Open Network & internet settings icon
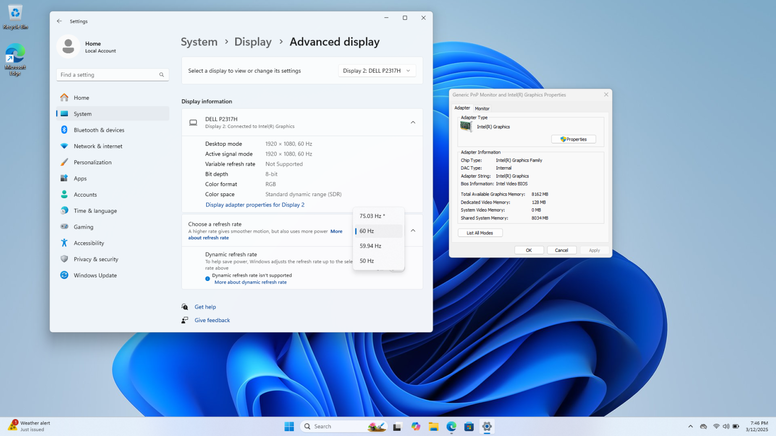 pyautogui.click(x=64, y=146)
